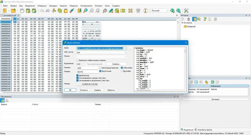Select the Десятичное radio button
The image size is (251, 135).
coord(100,71)
